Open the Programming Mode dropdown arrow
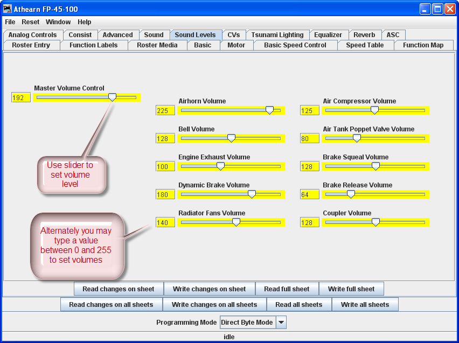 281,323
